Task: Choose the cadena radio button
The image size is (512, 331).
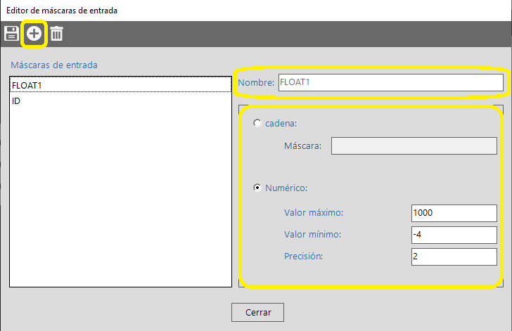Action: 257,123
